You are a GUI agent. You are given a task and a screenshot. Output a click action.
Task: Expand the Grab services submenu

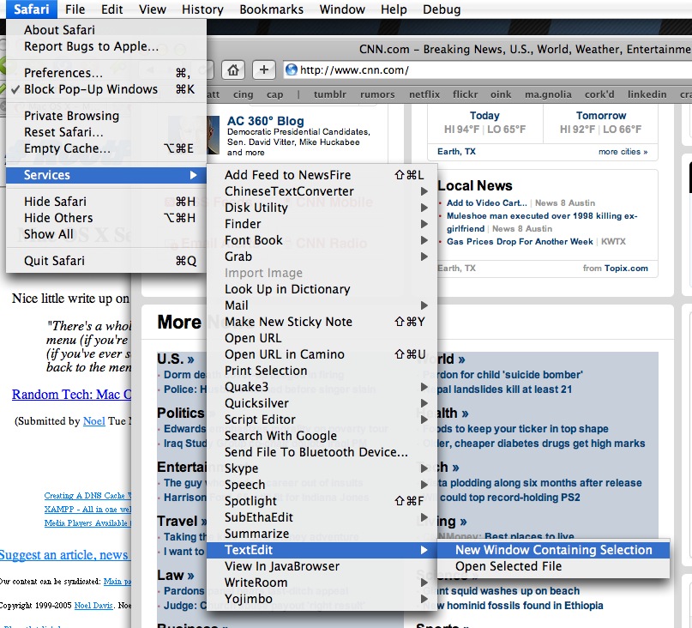(x=322, y=257)
